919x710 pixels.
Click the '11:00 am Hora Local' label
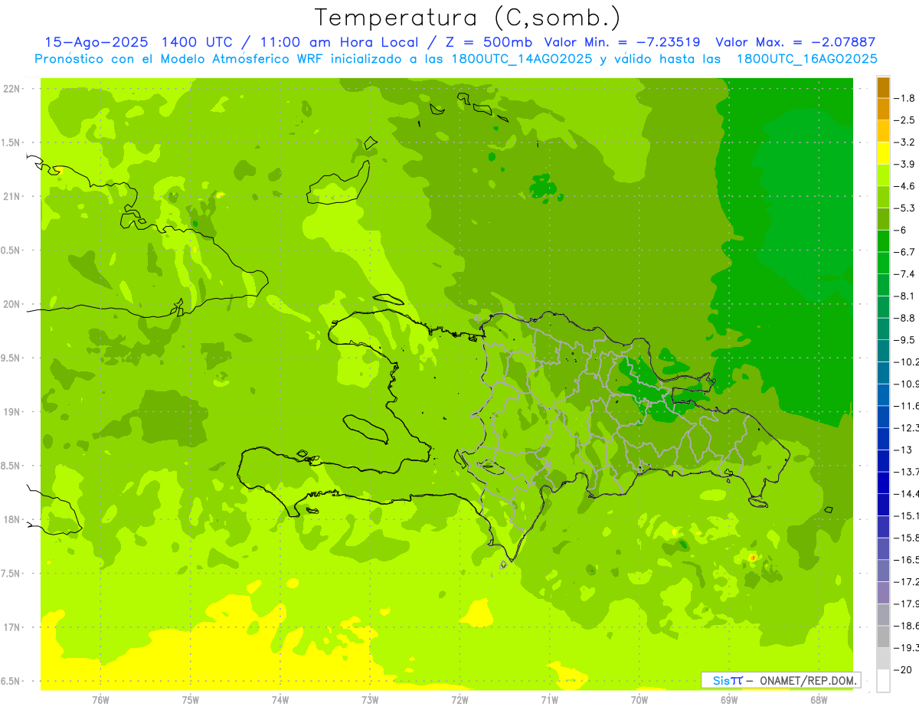[340, 42]
